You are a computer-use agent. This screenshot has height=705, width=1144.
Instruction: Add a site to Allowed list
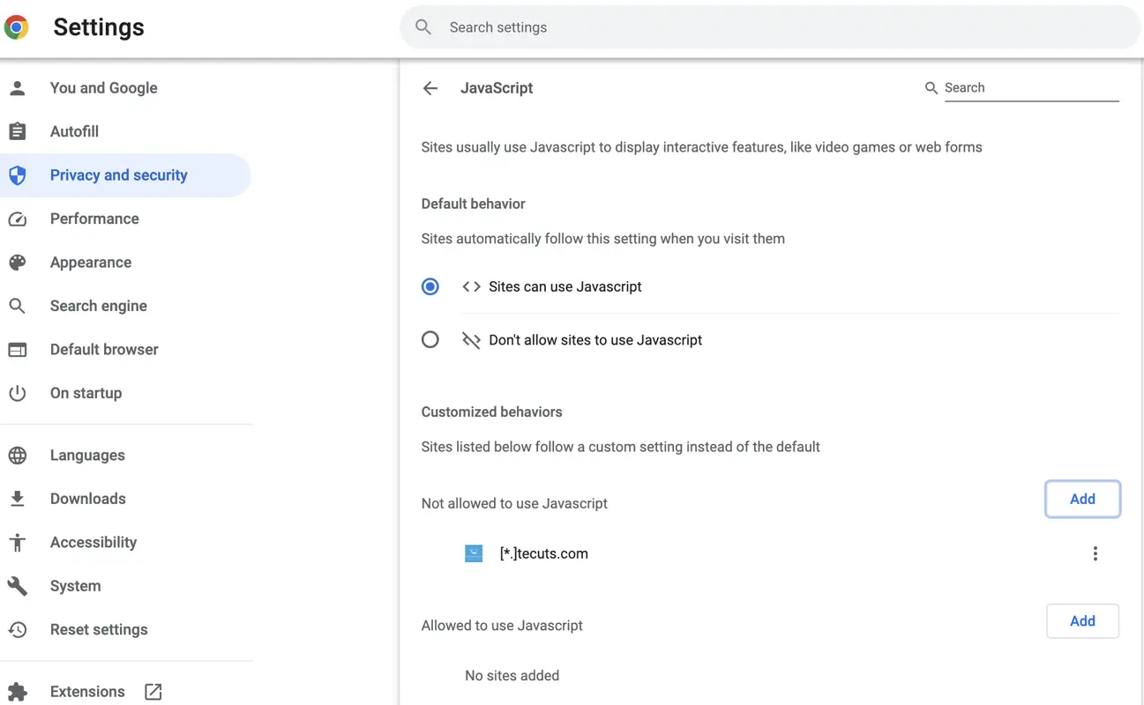point(1082,621)
